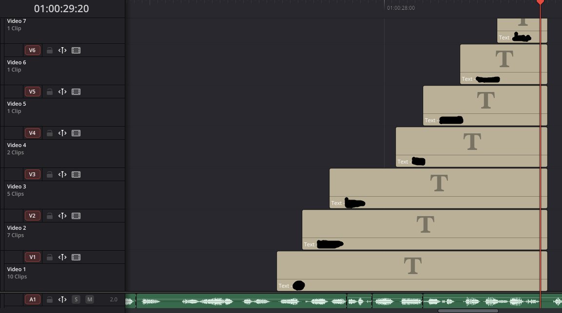Click the A1 track destination button
562x313 pixels.
pyautogui.click(x=33, y=299)
